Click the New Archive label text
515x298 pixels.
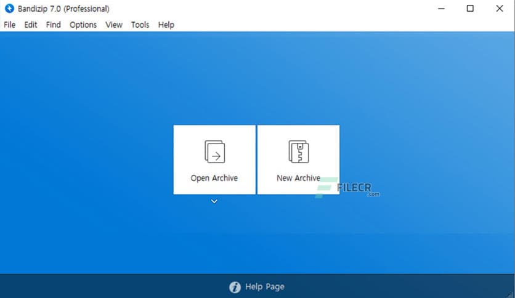[x=298, y=178]
